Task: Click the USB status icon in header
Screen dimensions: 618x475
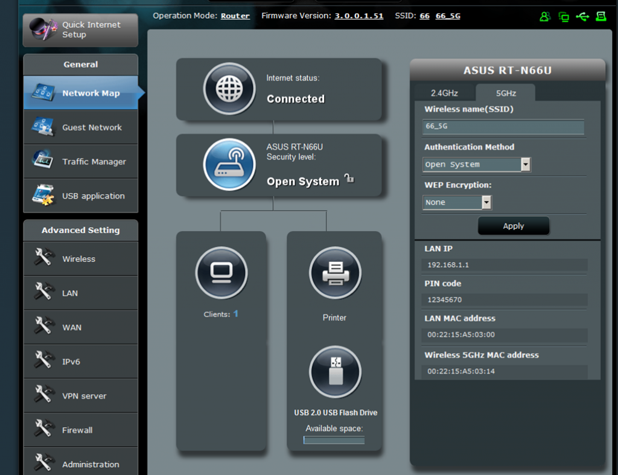Action: click(582, 16)
